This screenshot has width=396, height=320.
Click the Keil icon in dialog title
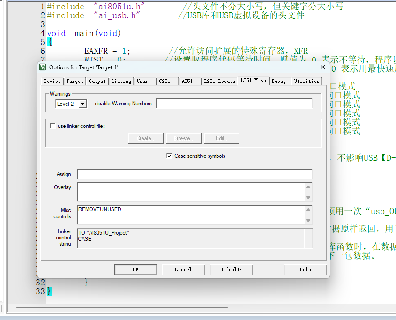(43, 67)
